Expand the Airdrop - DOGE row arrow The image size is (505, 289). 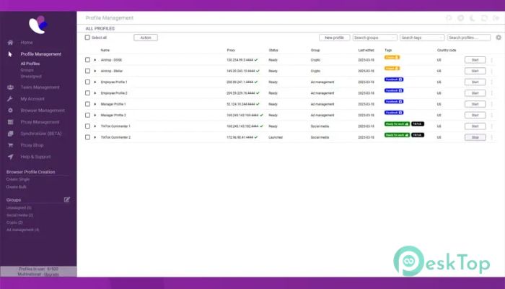click(95, 60)
